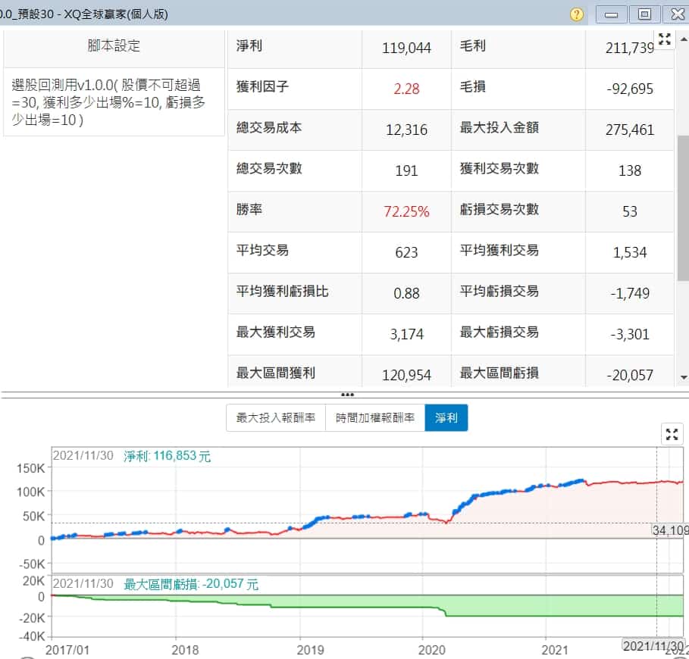Click the 2021/11/30 date marker on x-axis
Image resolution: width=689 pixels, height=659 pixels.
[x=652, y=645]
